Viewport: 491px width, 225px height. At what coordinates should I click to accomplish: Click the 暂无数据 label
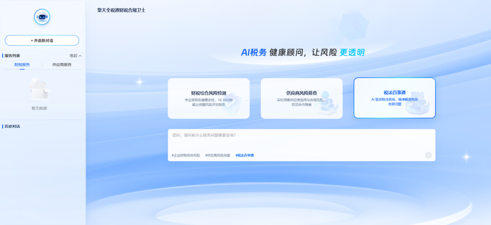(x=39, y=108)
